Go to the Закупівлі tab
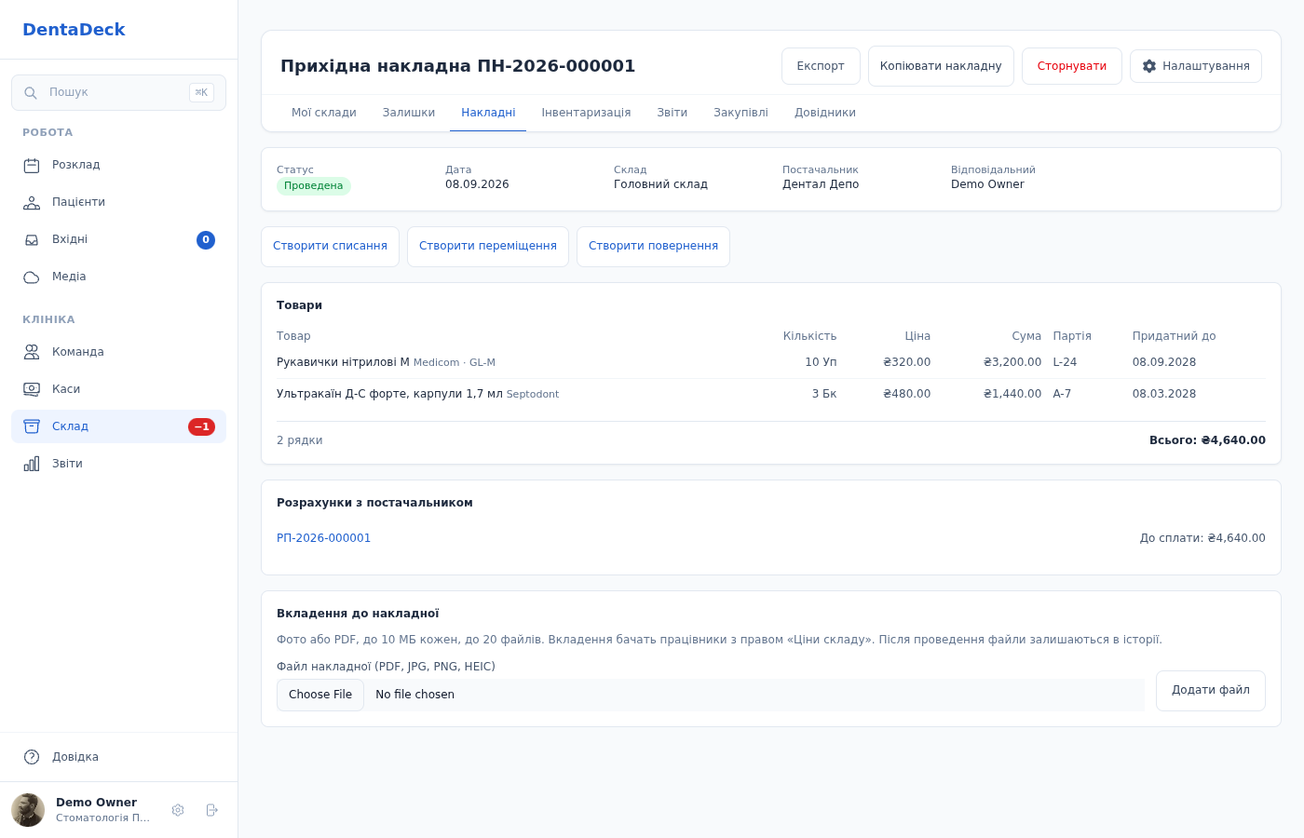This screenshot has height=838, width=1304. pyautogui.click(x=740, y=113)
